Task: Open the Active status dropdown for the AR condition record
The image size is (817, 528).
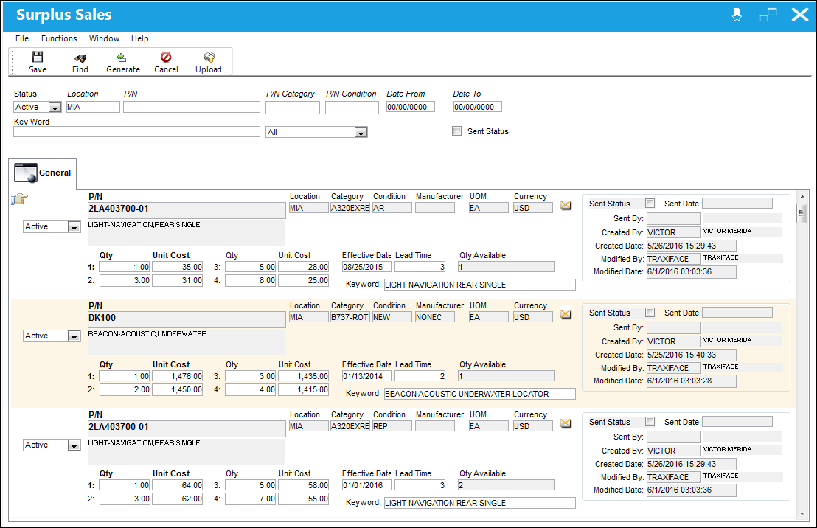Action: pos(74,227)
